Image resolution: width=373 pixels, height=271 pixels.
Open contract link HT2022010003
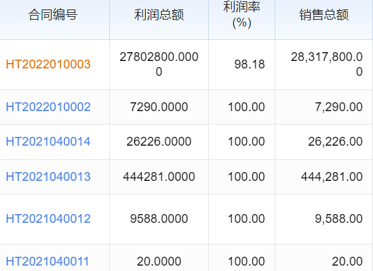pyautogui.click(x=48, y=64)
